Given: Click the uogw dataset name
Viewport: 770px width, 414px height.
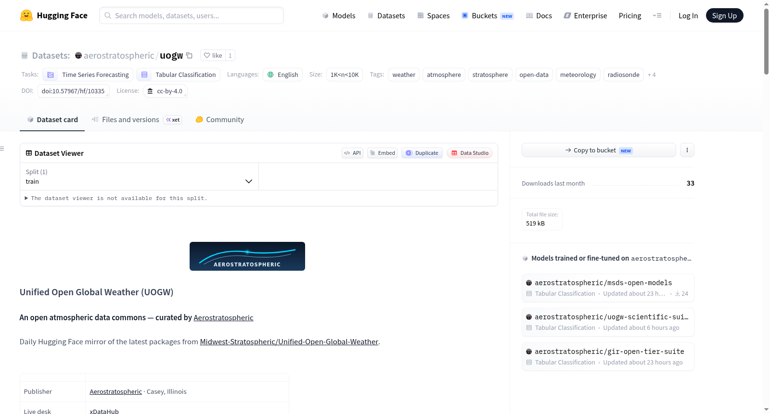Looking at the screenshot, I should 171,55.
